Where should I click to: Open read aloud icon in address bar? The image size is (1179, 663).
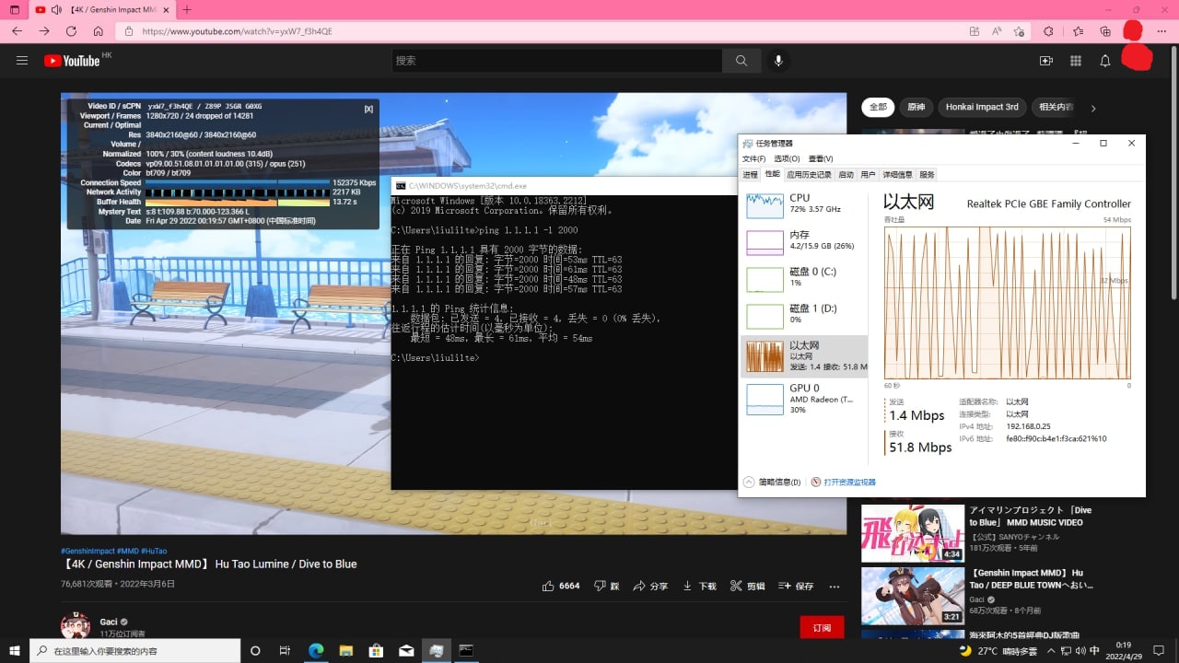[x=997, y=30]
